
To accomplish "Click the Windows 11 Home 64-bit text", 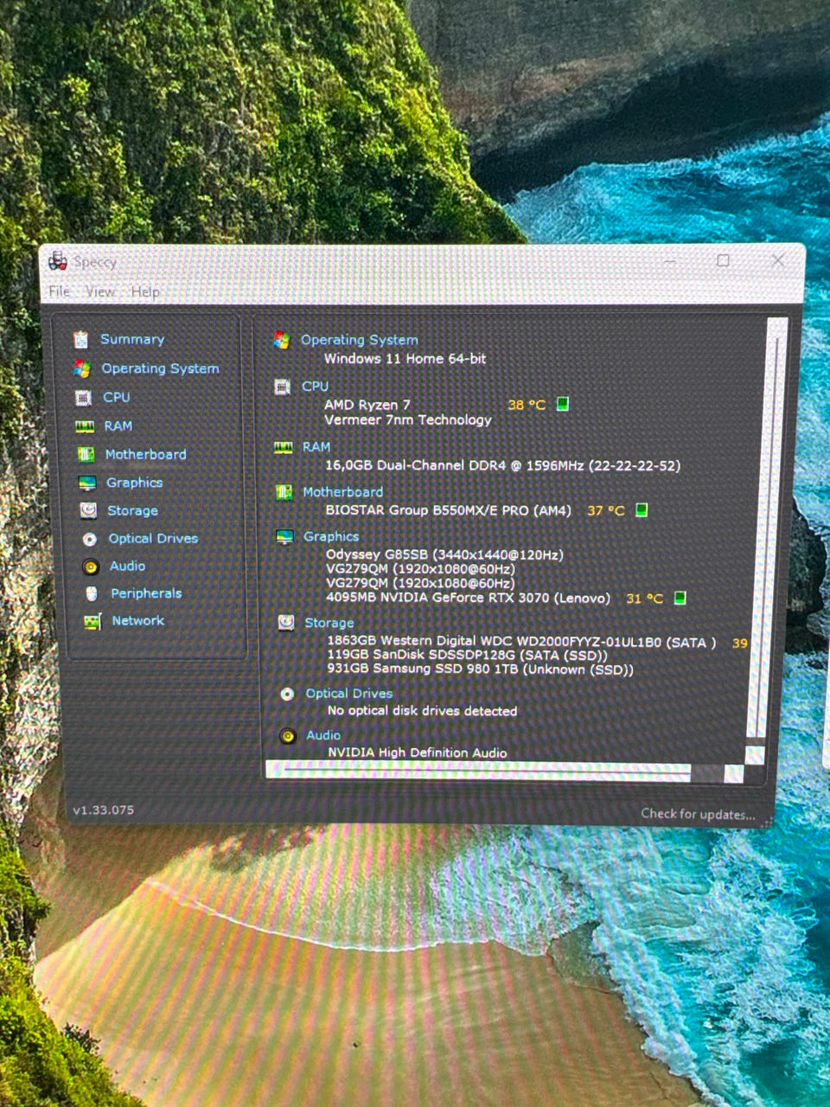I will coord(405,359).
